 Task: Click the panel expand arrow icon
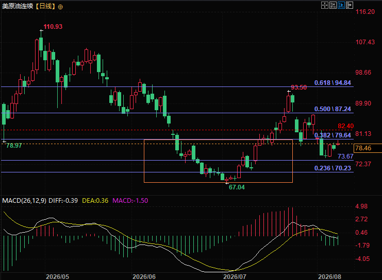click(350, 5)
